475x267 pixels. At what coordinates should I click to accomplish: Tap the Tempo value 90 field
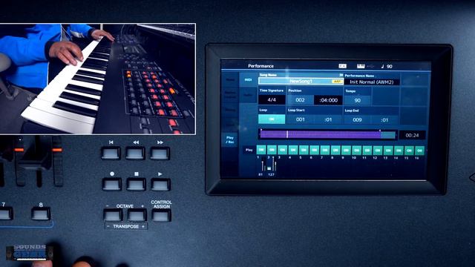pyautogui.click(x=358, y=101)
